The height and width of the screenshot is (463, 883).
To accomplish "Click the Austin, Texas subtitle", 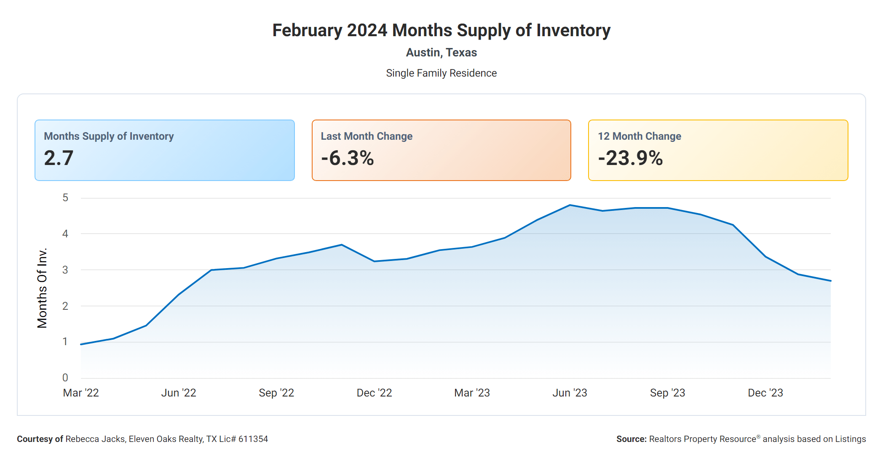I will (x=441, y=53).
